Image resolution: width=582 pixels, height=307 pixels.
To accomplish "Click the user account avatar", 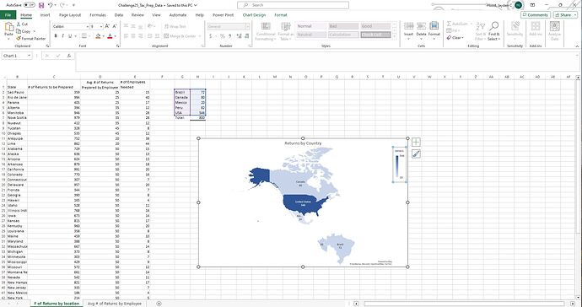I will point(518,5).
